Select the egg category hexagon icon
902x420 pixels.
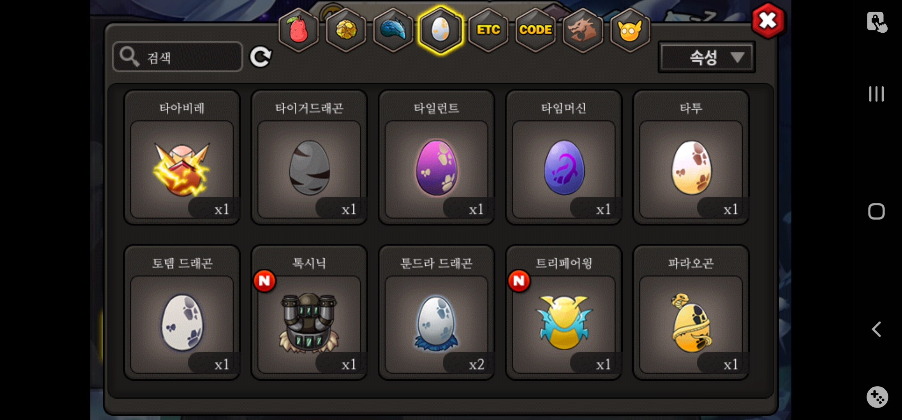pos(441,30)
